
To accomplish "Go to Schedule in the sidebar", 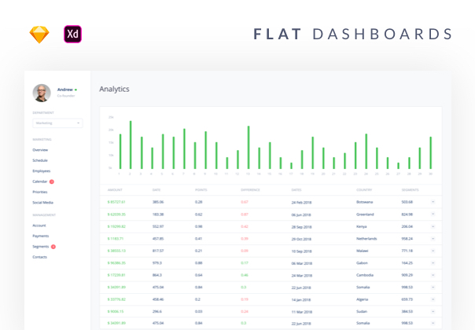I will (x=40, y=159).
